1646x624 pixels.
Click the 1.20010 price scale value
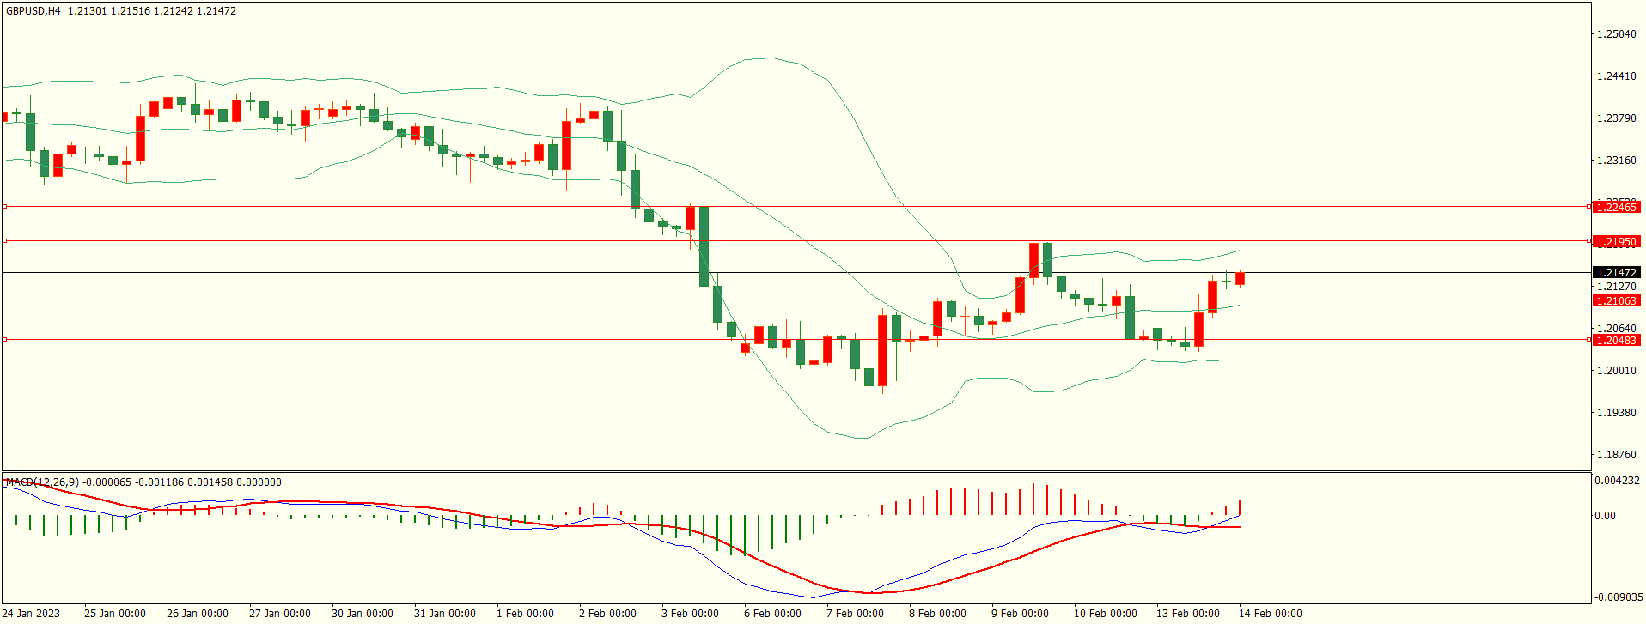pyautogui.click(x=1616, y=371)
